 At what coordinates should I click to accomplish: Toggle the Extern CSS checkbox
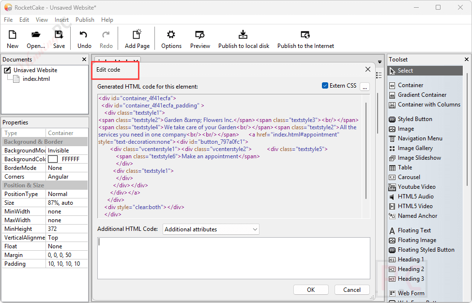325,86
